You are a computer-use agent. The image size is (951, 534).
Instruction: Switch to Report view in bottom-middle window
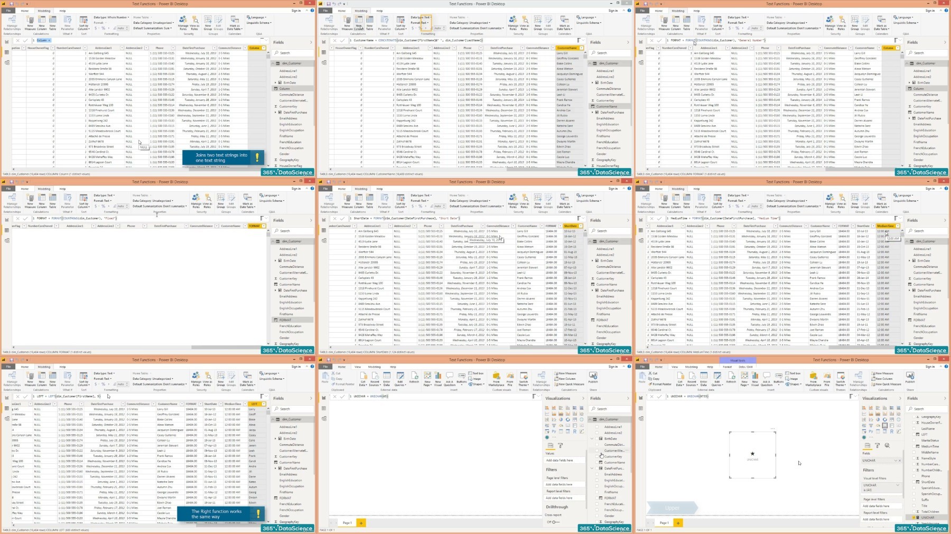[x=324, y=398]
